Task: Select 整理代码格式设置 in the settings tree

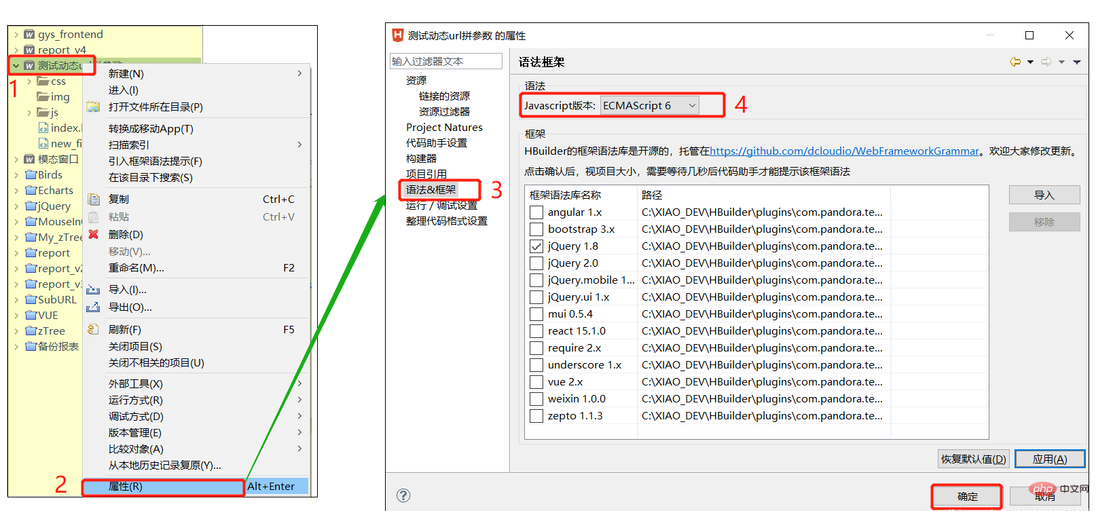Action: 447,221
